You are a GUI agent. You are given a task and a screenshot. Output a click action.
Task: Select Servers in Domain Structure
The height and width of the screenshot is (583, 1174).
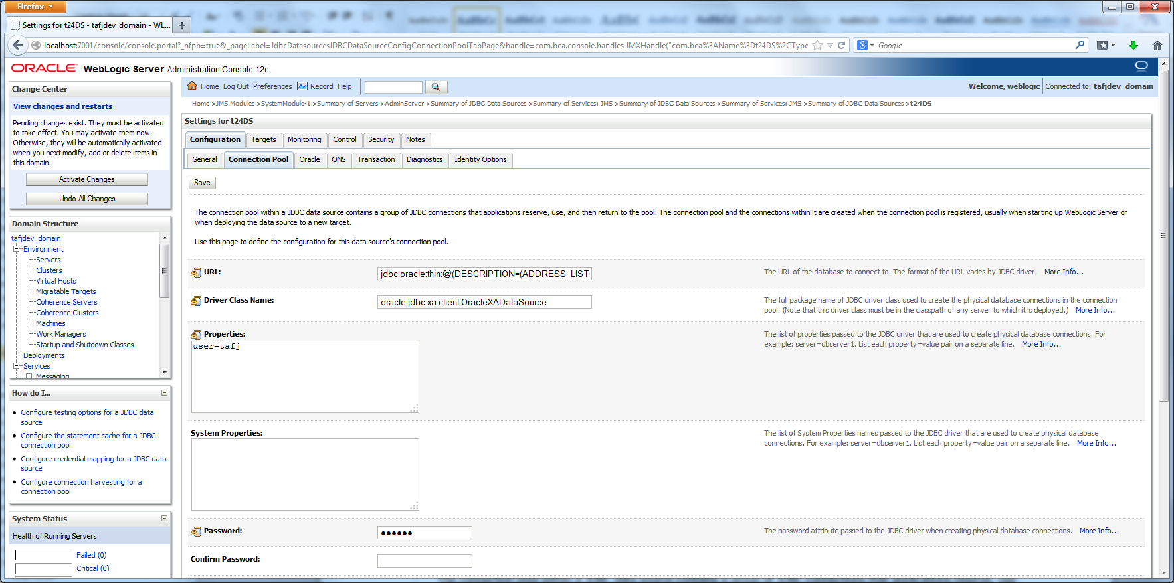point(49,260)
